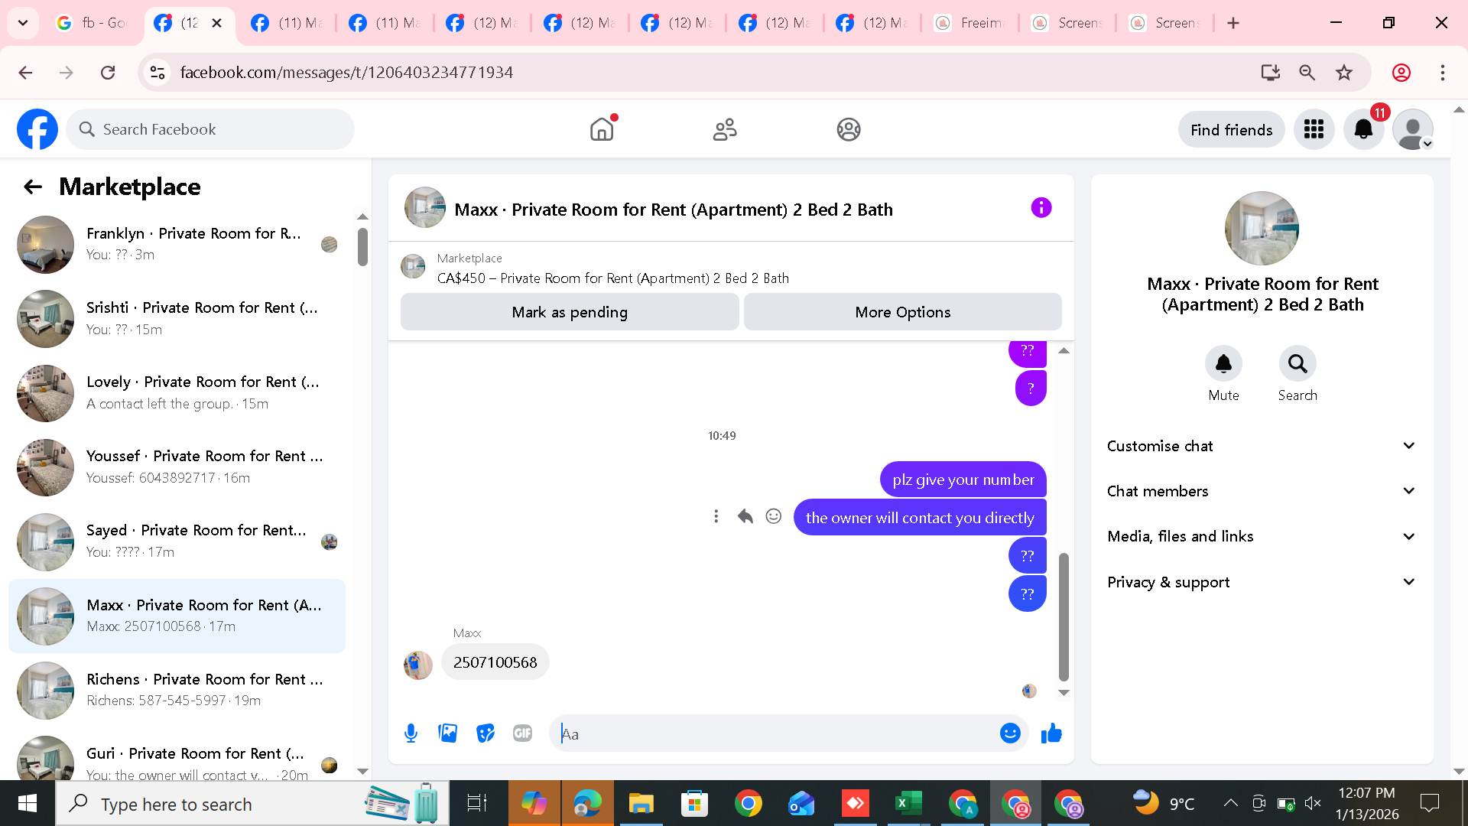This screenshot has width=1468, height=826.
Task: Mute this conversation
Action: 1223,364
